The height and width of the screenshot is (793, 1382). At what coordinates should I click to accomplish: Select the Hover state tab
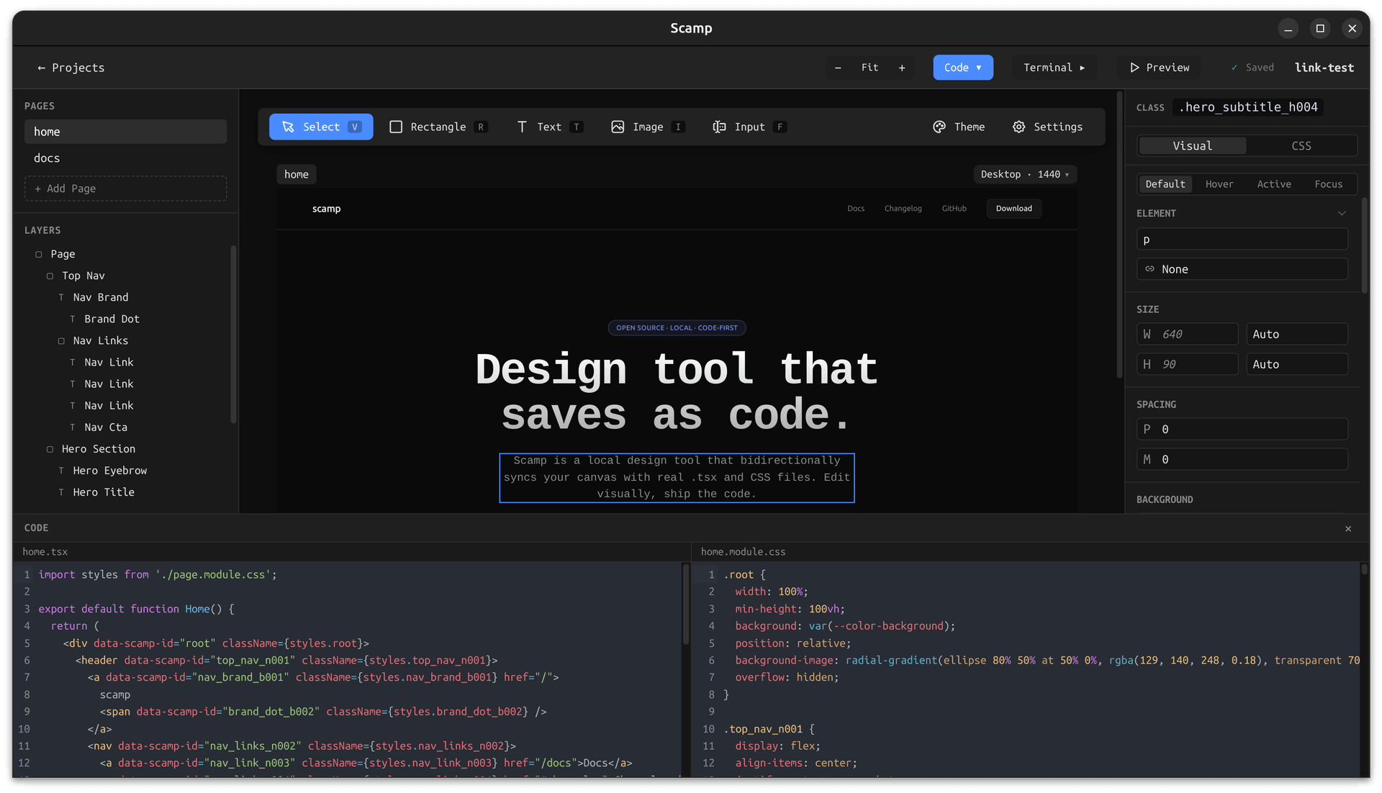1219,184
